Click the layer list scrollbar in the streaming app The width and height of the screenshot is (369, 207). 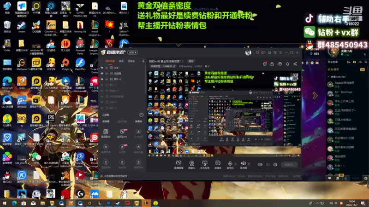pos(146,80)
